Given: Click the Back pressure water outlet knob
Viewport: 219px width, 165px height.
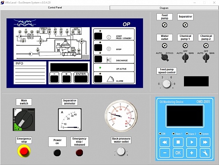Looking at the screenshot, I should (121, 151).
